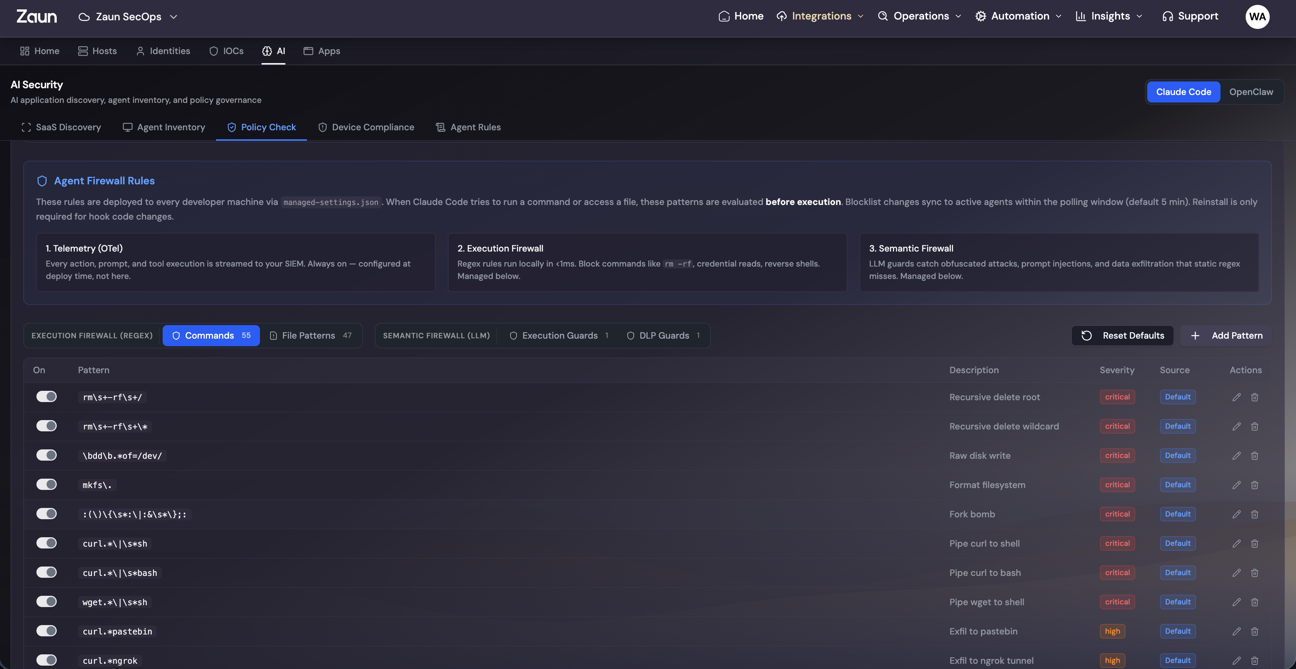This screenshot has height=669, width=1296.
Task: Click the critical severity badge for Fork bomb
Action: coord(1117,514)
